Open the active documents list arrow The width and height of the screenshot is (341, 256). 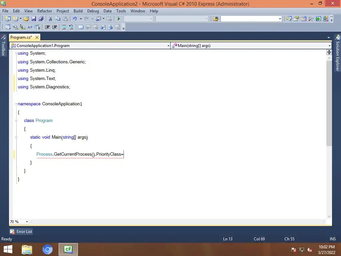click(329, 38)
